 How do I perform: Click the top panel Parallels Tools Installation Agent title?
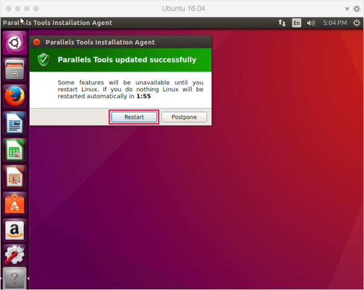click(57, 23)
